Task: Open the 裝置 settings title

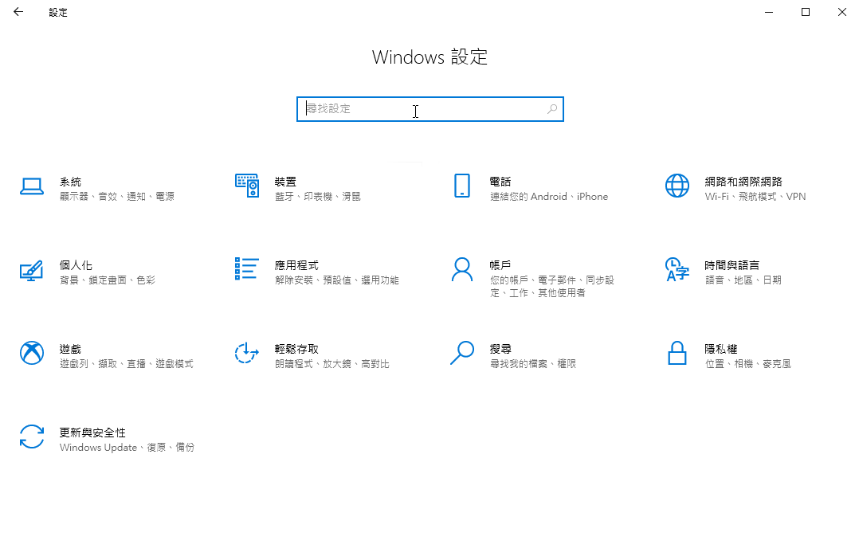Action: [285, 182]
